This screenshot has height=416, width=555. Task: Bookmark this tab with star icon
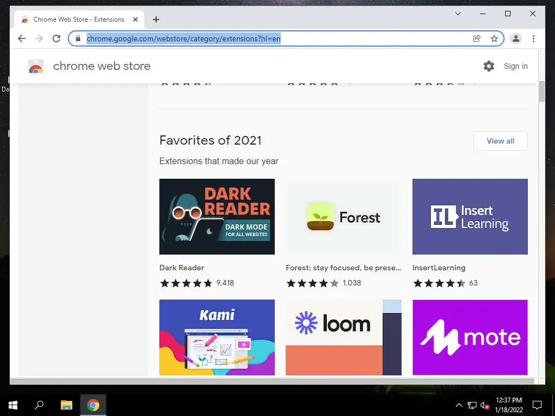point(494,38)
